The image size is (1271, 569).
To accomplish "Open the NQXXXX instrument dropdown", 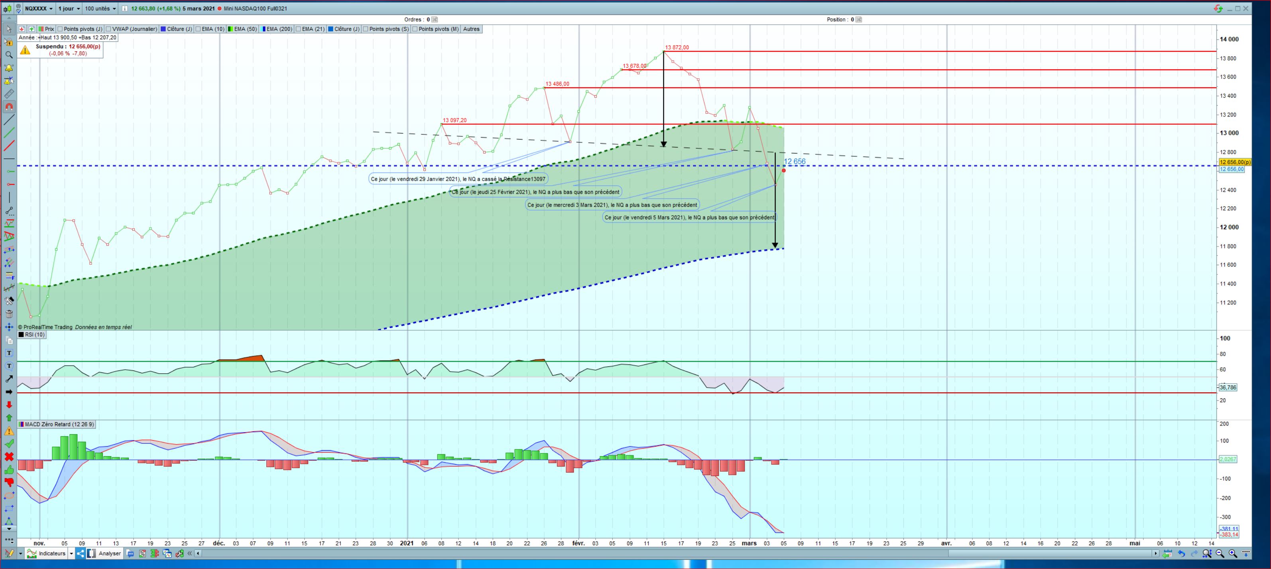I will 39,8.
